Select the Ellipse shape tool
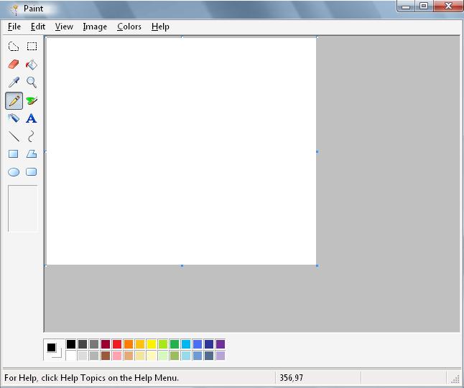Screen dimensions: 464x388 (14, 172)
